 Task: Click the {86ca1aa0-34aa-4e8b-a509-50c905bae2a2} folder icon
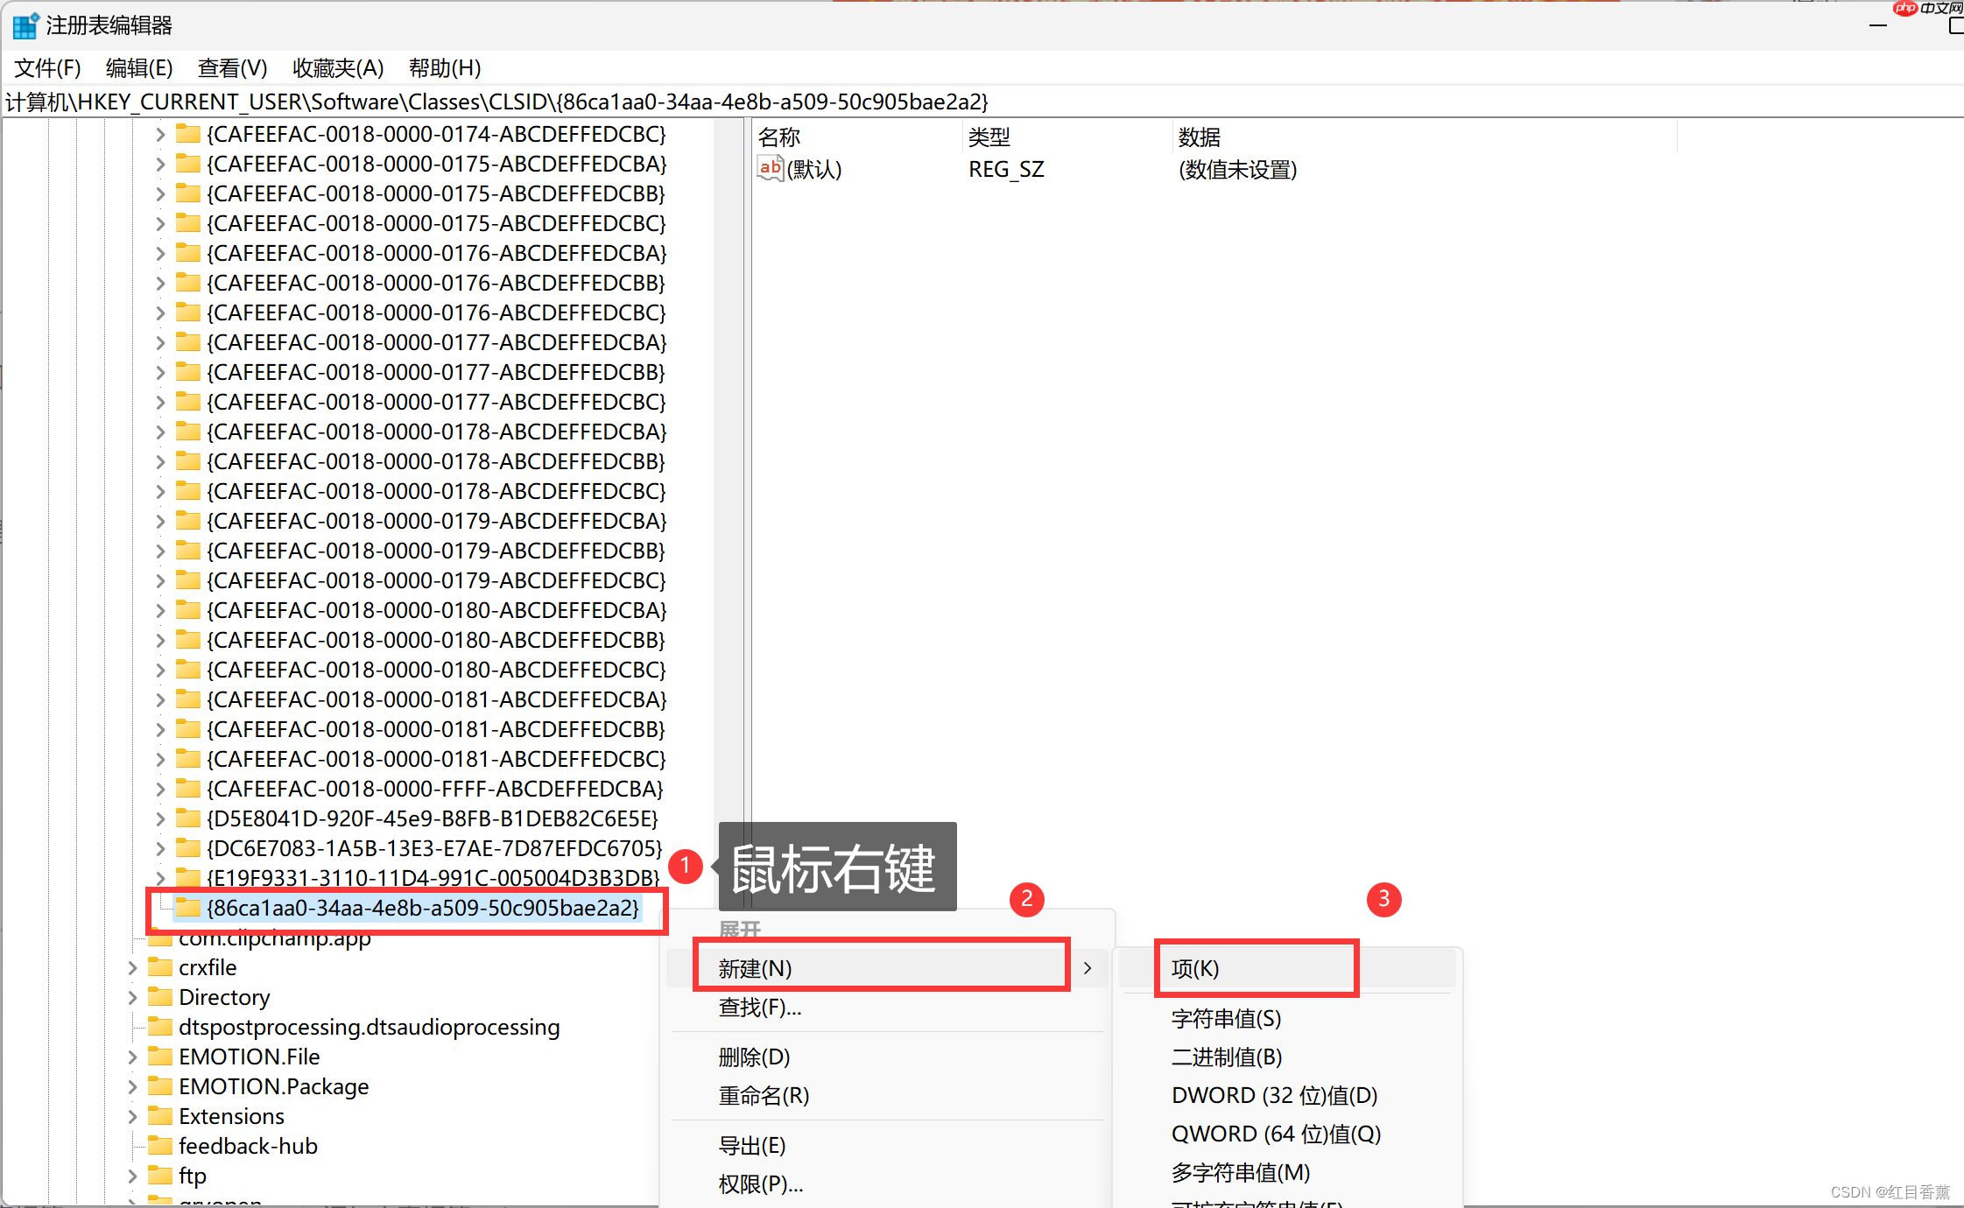tap(188, 908)
